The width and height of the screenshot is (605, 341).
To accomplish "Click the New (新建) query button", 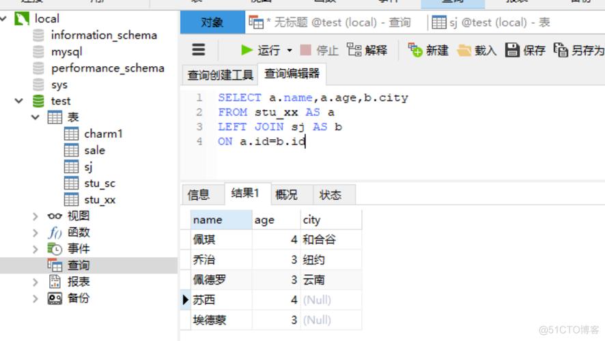I will (428, 50).
